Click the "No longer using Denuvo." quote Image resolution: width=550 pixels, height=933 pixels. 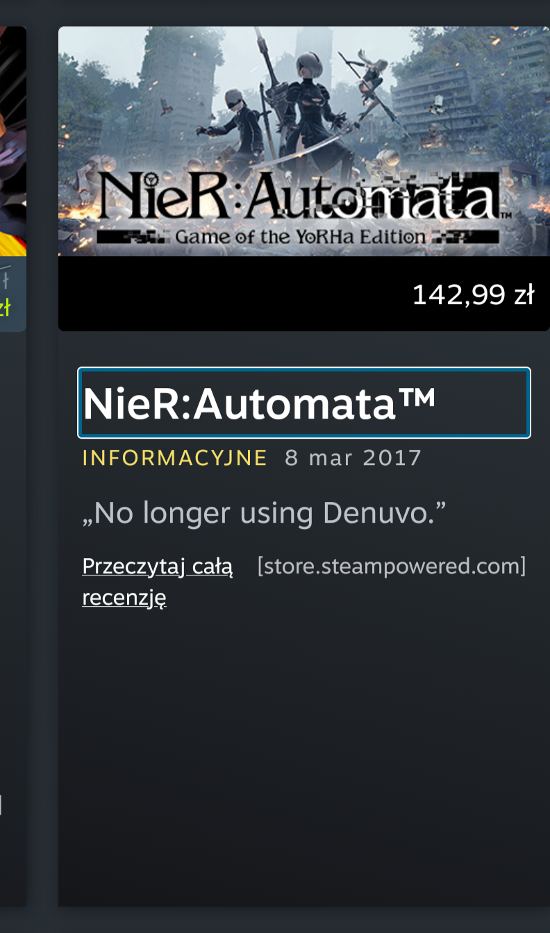click(264, 513)
